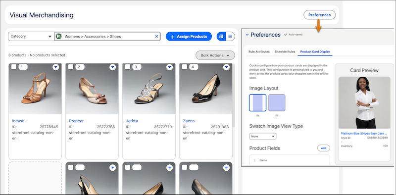Click the Jethra silver sandal thumbnail
Screen dimensions: 396x195
click(x=149, y=89)
